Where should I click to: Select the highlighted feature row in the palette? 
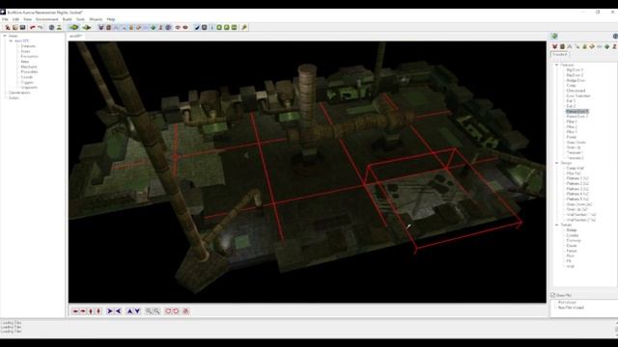point(577,112)
